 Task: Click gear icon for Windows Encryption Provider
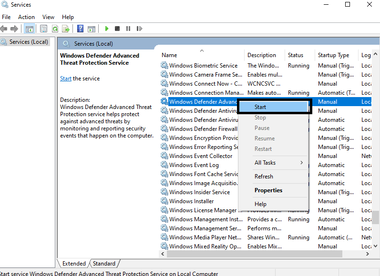pyautogui.click(x=164, y=138)
